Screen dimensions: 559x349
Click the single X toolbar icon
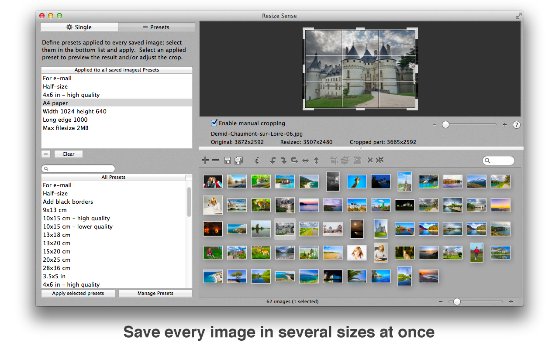coord(370,161)
